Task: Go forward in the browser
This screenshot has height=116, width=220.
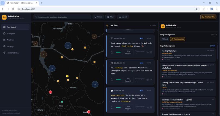Action: tap(8, 9)
